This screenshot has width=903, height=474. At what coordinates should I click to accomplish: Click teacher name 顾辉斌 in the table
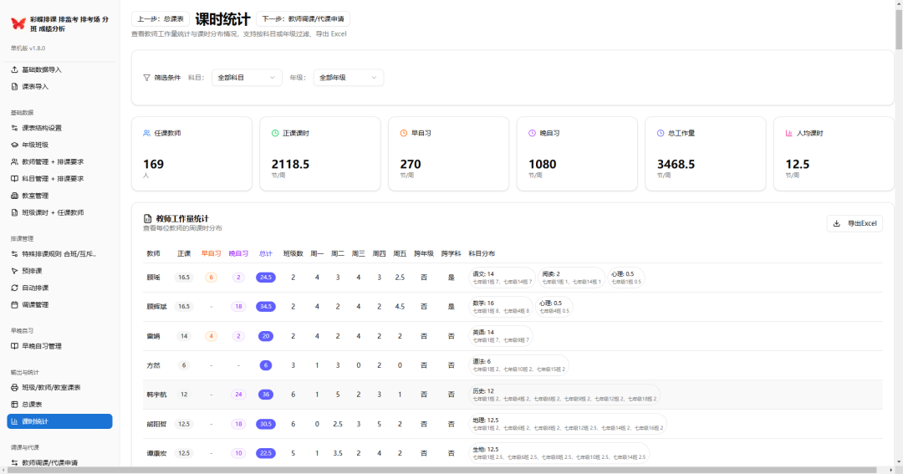(156, 307)
